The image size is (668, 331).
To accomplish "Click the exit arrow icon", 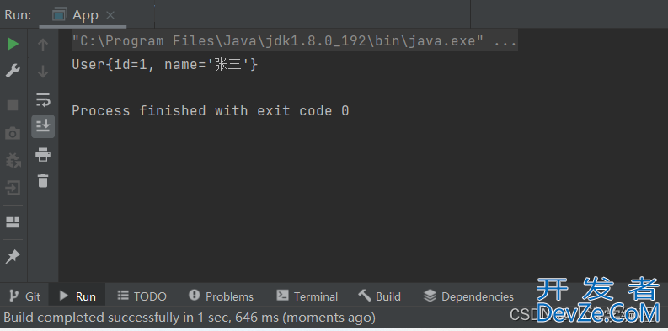I will pos(13,188).
